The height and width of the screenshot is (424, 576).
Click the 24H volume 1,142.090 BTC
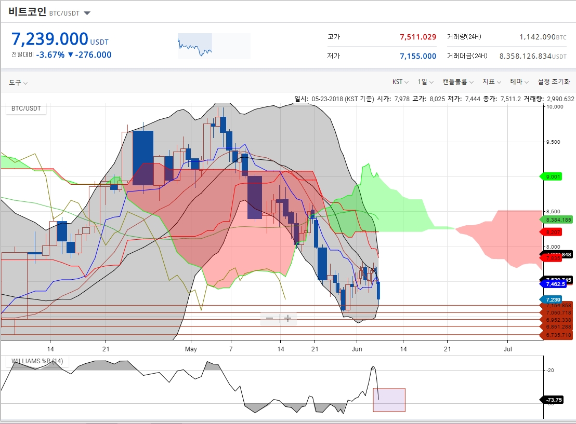pyautogui.click(x=543, y=37)
